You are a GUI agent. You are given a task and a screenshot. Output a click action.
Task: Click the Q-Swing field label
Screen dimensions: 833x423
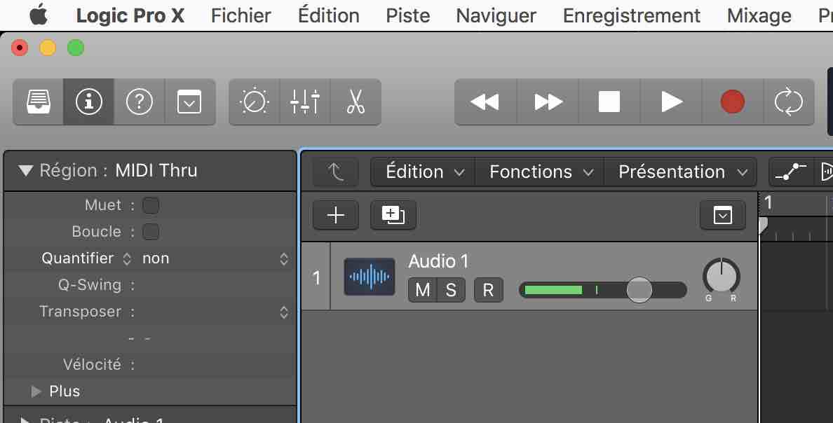90,285
